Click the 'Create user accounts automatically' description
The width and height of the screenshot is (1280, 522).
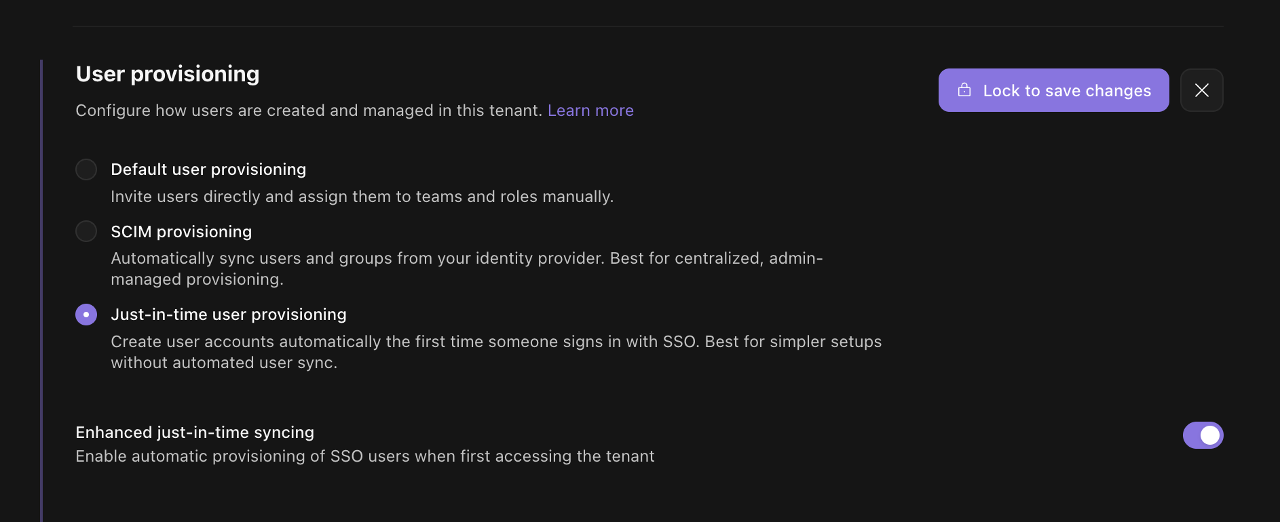tap(496, 342)
